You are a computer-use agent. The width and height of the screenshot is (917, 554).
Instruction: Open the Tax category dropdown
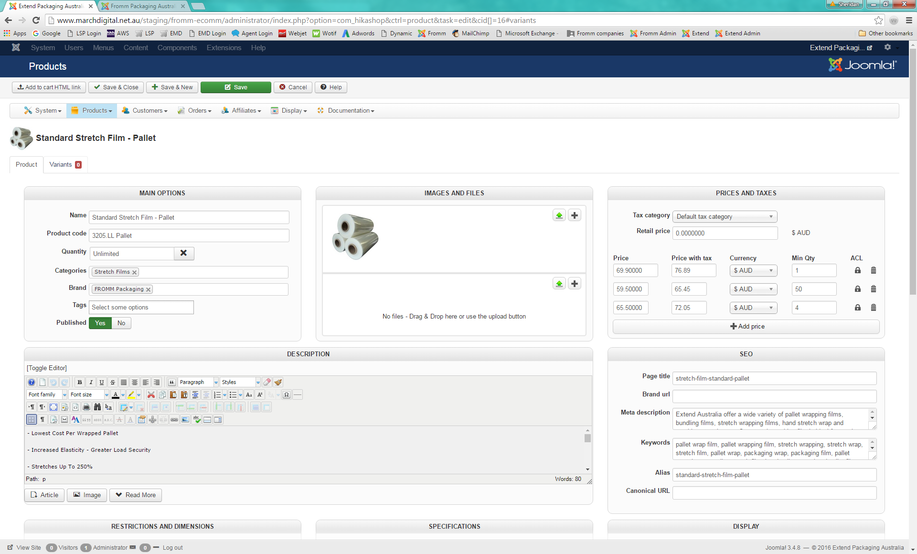point(725,216)
